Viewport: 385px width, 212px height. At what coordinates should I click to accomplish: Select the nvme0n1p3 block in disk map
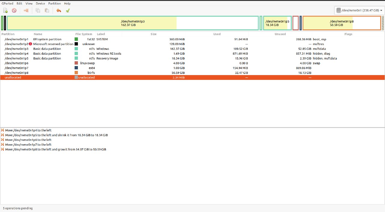pos(132,23)
